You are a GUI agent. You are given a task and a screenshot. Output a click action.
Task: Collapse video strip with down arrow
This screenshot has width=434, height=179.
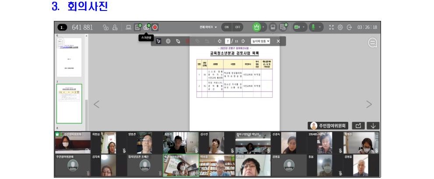[373, 126]
